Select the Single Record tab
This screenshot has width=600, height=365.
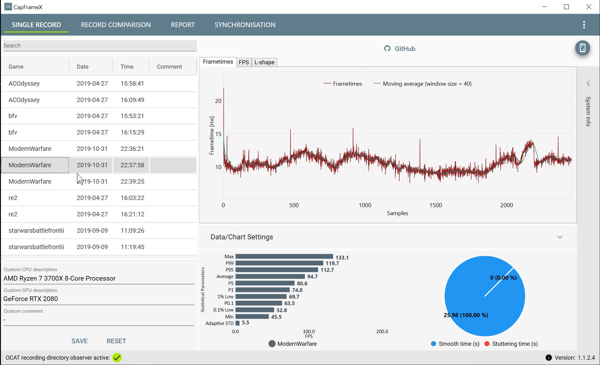coord(36,25)
